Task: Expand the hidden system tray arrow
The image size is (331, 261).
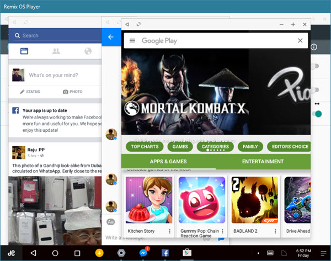Action: point(258,253)
